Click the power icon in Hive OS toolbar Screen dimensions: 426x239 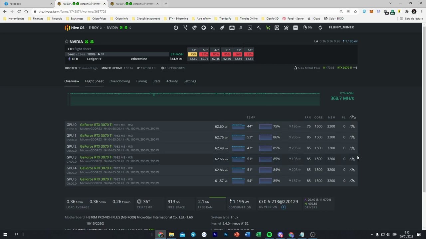(176, 28)
